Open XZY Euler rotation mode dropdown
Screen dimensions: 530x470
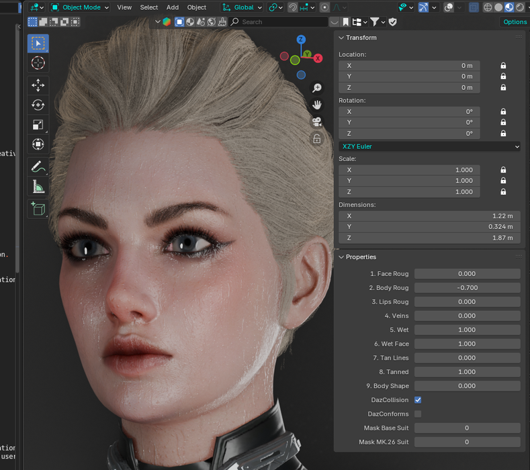click(429, 146)
